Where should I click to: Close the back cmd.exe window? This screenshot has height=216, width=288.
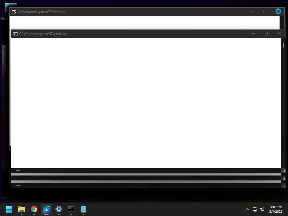[278, 11]
